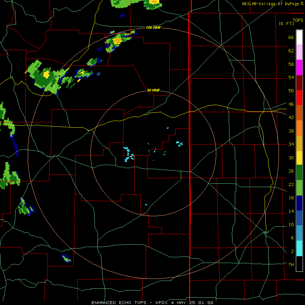Viewport: 305px width, 305px height.
Task: Click the legend value 14
Action: click(x=291, y=211)
